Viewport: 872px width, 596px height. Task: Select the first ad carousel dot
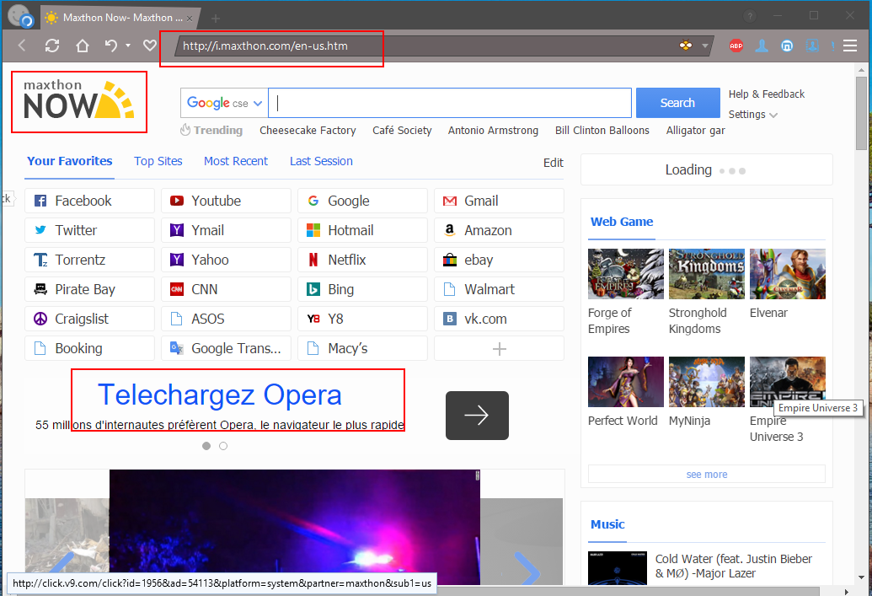click(206, 446)
